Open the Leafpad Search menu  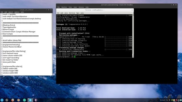click(x=11, y=12)
